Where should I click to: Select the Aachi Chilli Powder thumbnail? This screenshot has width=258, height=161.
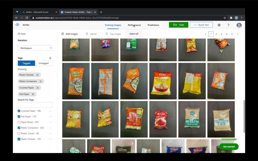point(163,119)
